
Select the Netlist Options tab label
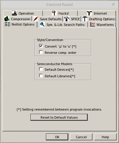(x=23, y=24)
